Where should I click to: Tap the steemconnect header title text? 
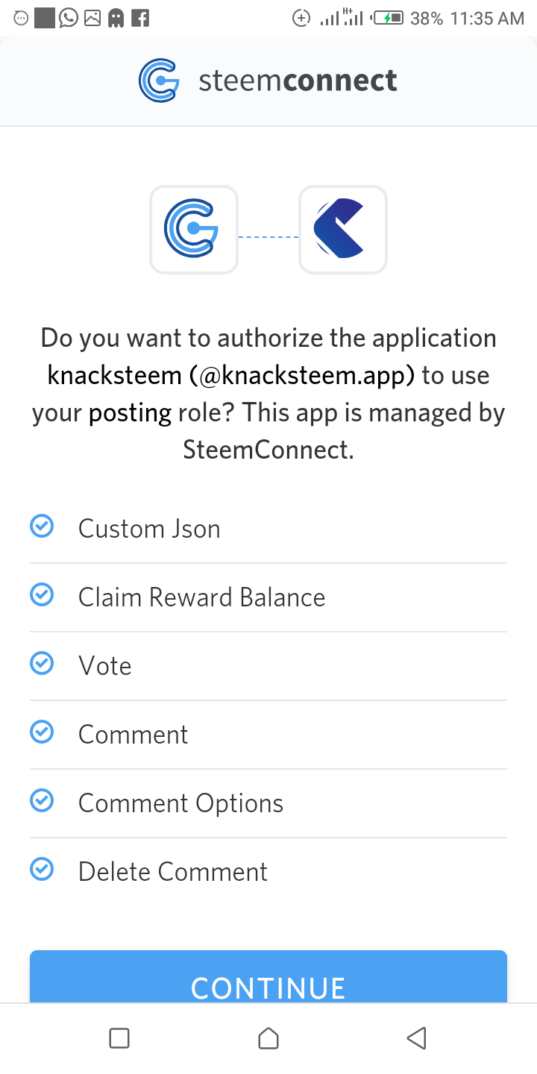pyautogui.click(x=298, y=81)
